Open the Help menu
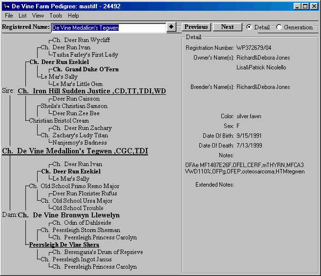 [x=73, y=16]
